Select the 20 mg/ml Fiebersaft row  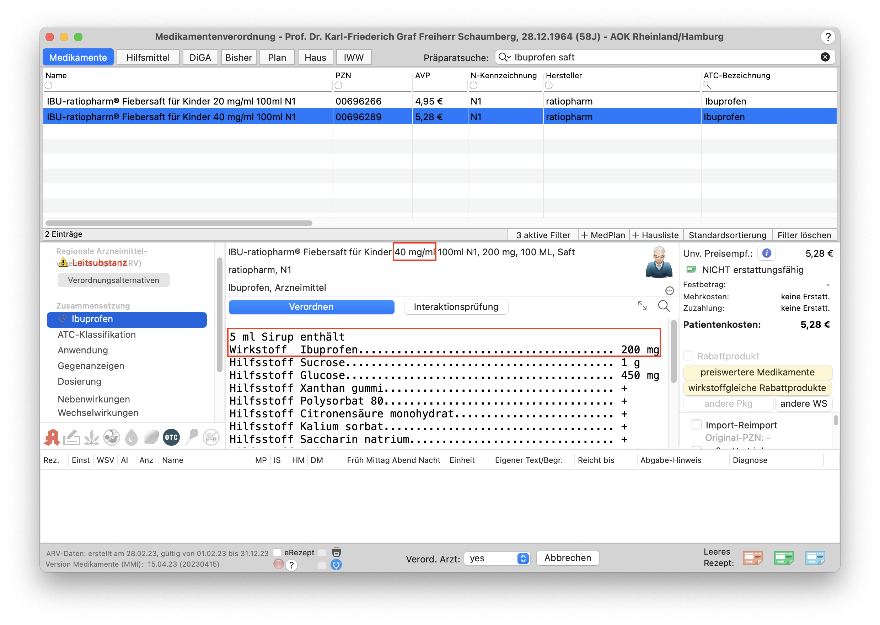(440, 101)
